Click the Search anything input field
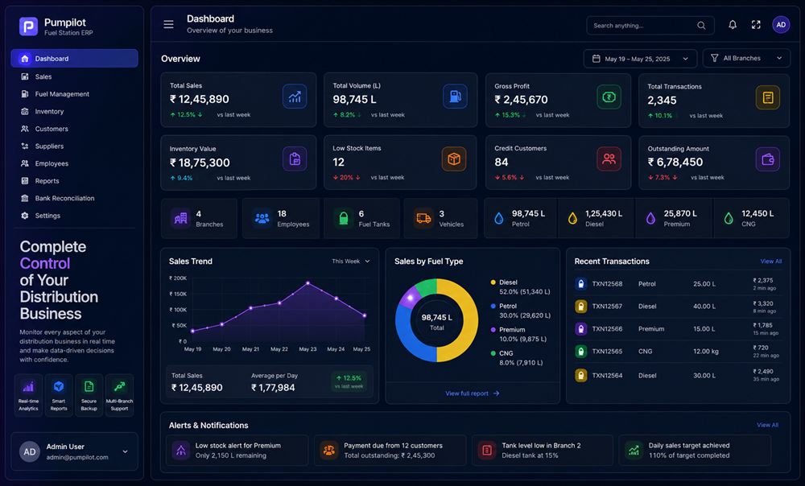 (x=650, y=25)
